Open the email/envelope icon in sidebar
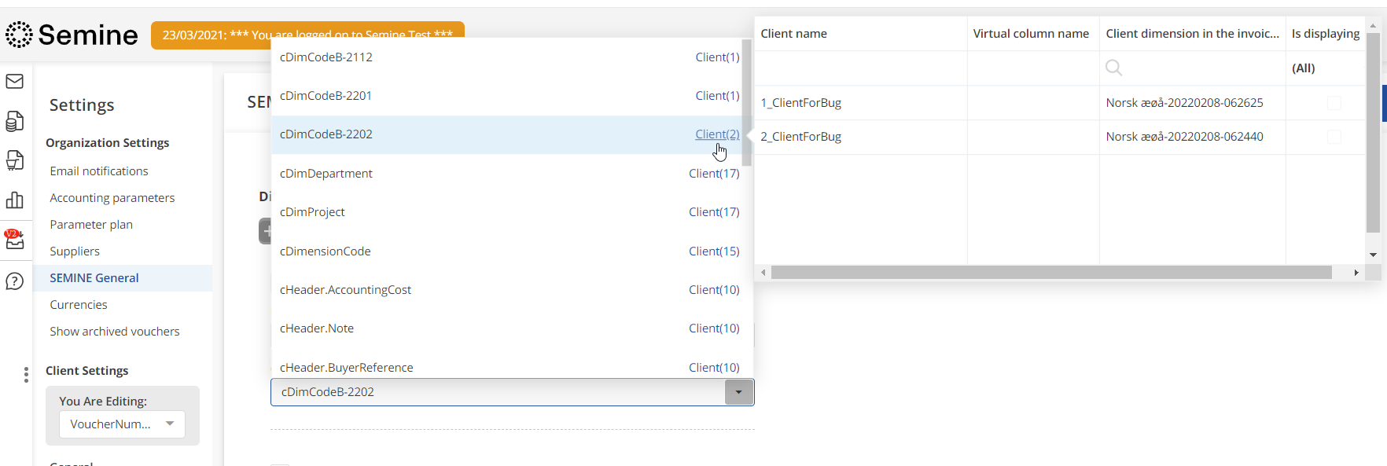This screenshot has width=1387, height=466. pyautogui.click(x=16, y=81)
